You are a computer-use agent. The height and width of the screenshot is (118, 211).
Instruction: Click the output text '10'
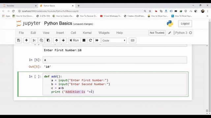[x=47, y=67]
